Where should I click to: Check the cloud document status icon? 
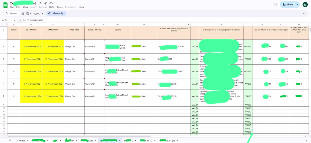[x=51, y=3]
